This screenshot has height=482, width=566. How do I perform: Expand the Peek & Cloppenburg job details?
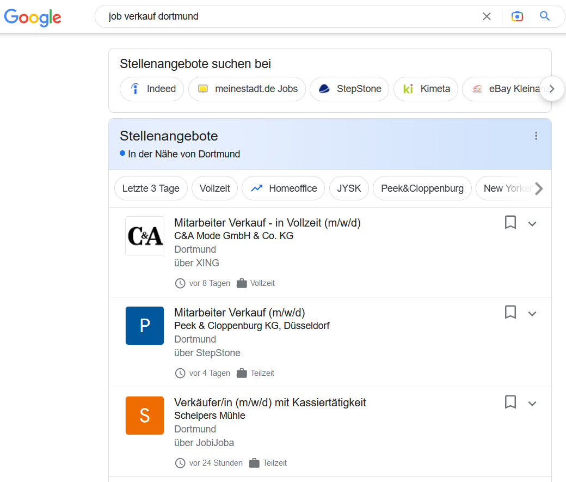click(532, 313)
